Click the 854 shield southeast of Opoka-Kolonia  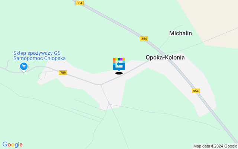pos(196,91)
